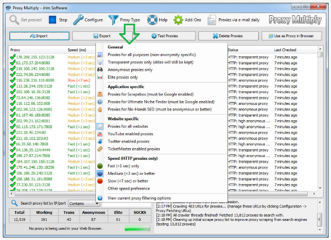Select proxy row 202.106.16.36:3128
The height and width of the screenshot is (240, 331).
point(33,92)
